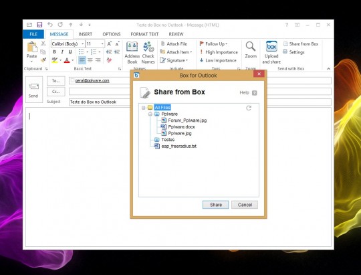Align text right

98,60
